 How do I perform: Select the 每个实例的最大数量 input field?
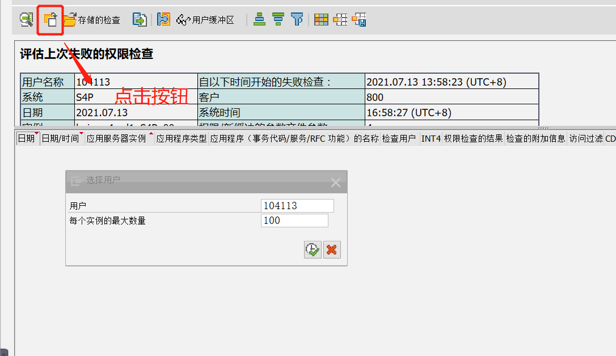[x=294, y=221]
